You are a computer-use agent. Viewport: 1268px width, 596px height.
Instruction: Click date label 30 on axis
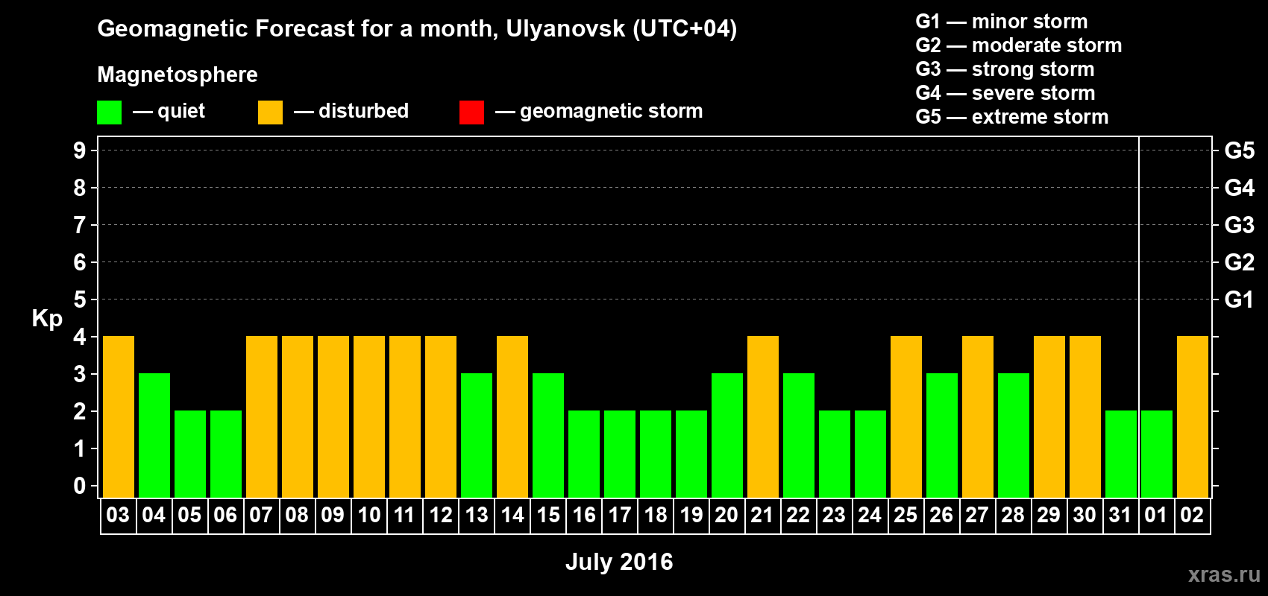click(1085, 516)
